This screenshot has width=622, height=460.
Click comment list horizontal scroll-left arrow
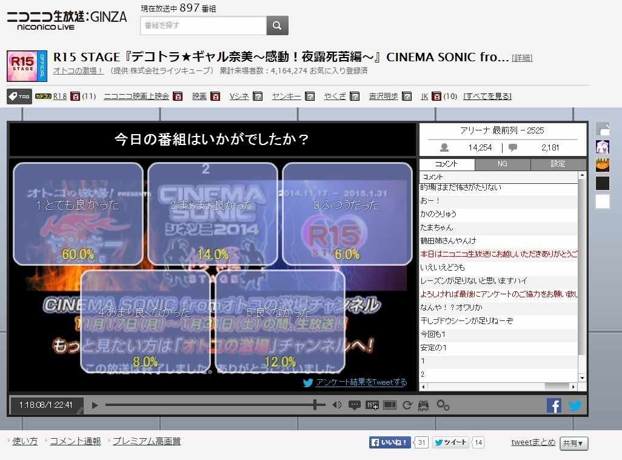pyautogui.click(x=423, y=387)
